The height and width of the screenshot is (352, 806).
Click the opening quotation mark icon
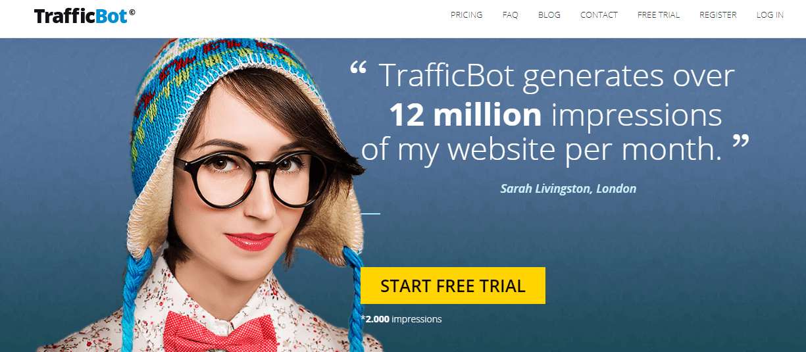(358, 68)
